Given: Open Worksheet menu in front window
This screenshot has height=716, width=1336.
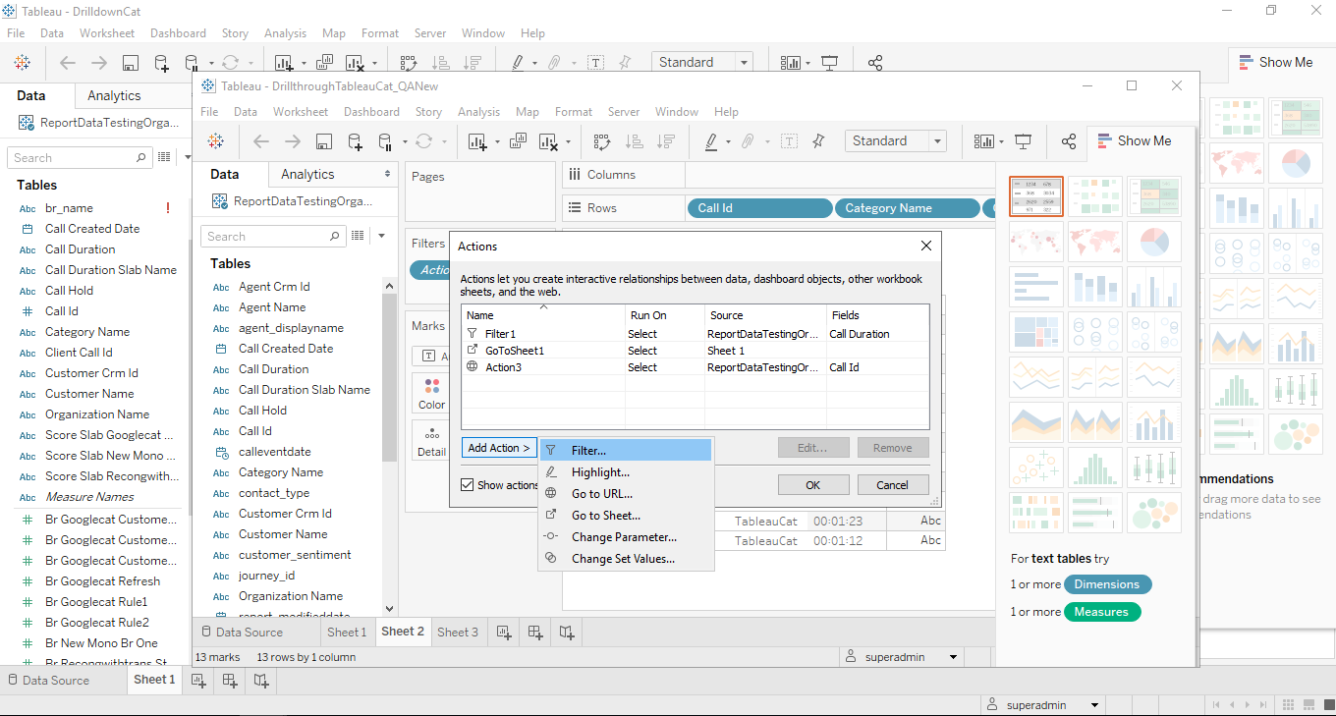Looking at the screenshot, I should tap(301, 112).
